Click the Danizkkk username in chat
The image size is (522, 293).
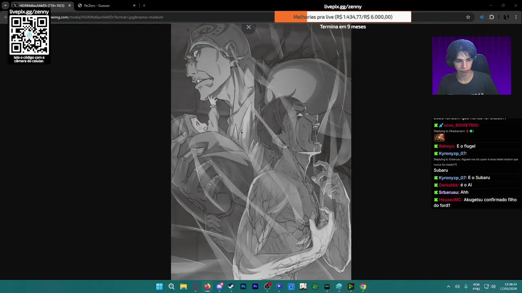449,185
